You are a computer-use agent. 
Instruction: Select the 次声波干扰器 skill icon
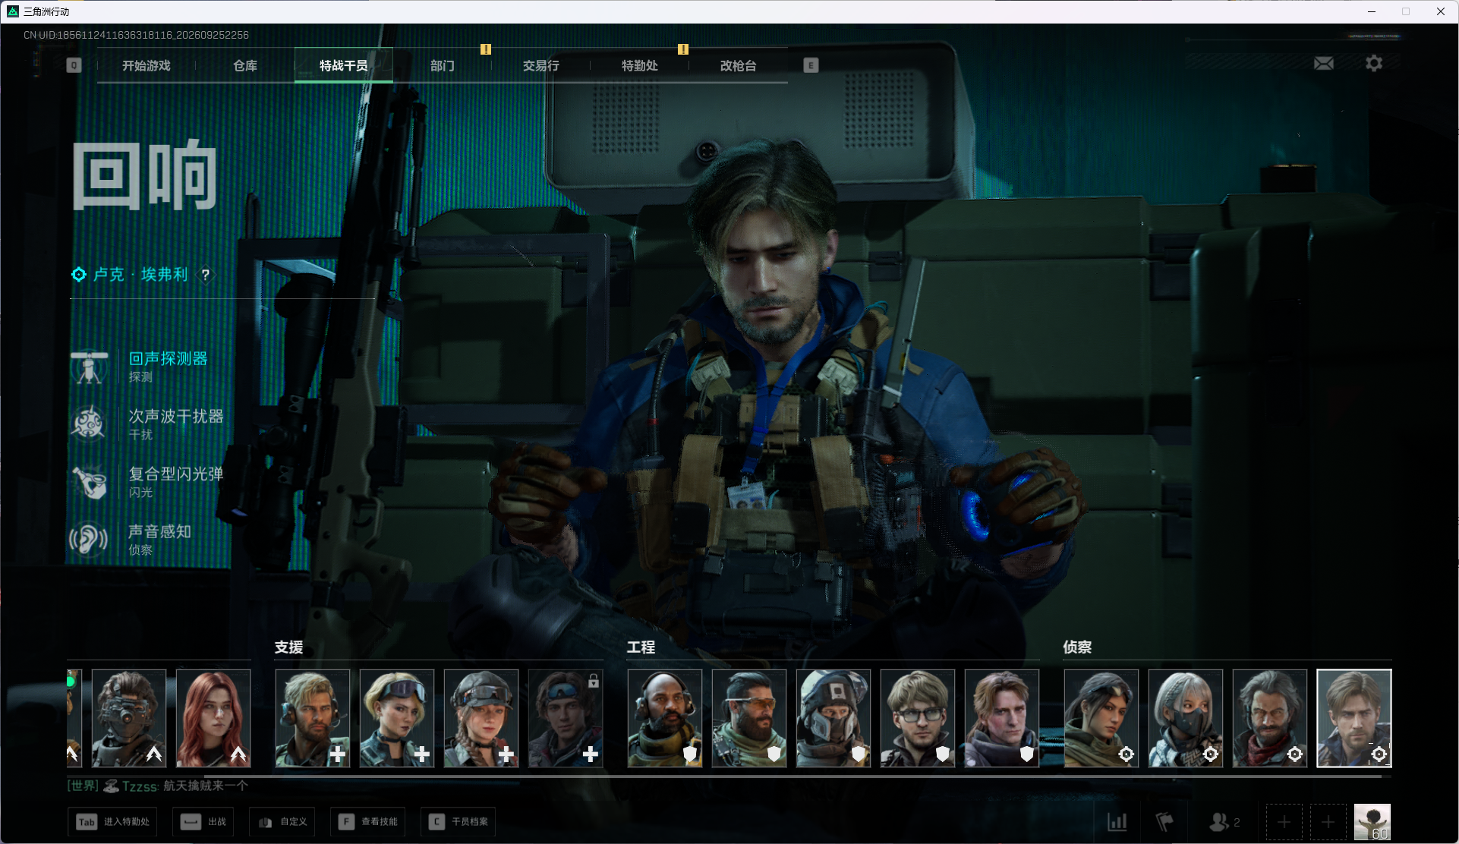pyautogui.click(x=89, y=424)
